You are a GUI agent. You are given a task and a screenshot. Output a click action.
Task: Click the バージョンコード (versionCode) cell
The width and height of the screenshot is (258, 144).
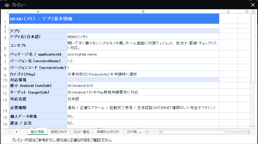38,67
